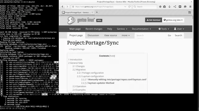Close the Firefox window
Viewport: 199px width, 111px height.
tap(192, 2)
